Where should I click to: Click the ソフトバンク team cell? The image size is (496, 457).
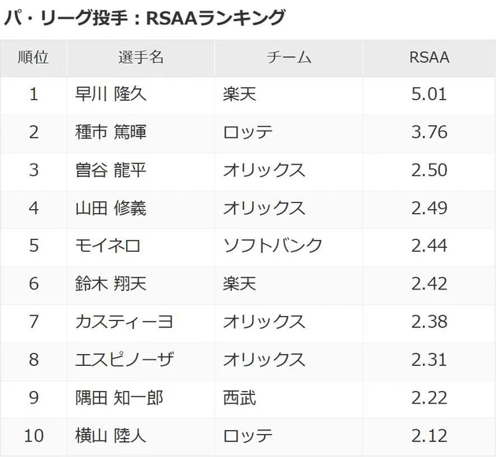point(272,245)
